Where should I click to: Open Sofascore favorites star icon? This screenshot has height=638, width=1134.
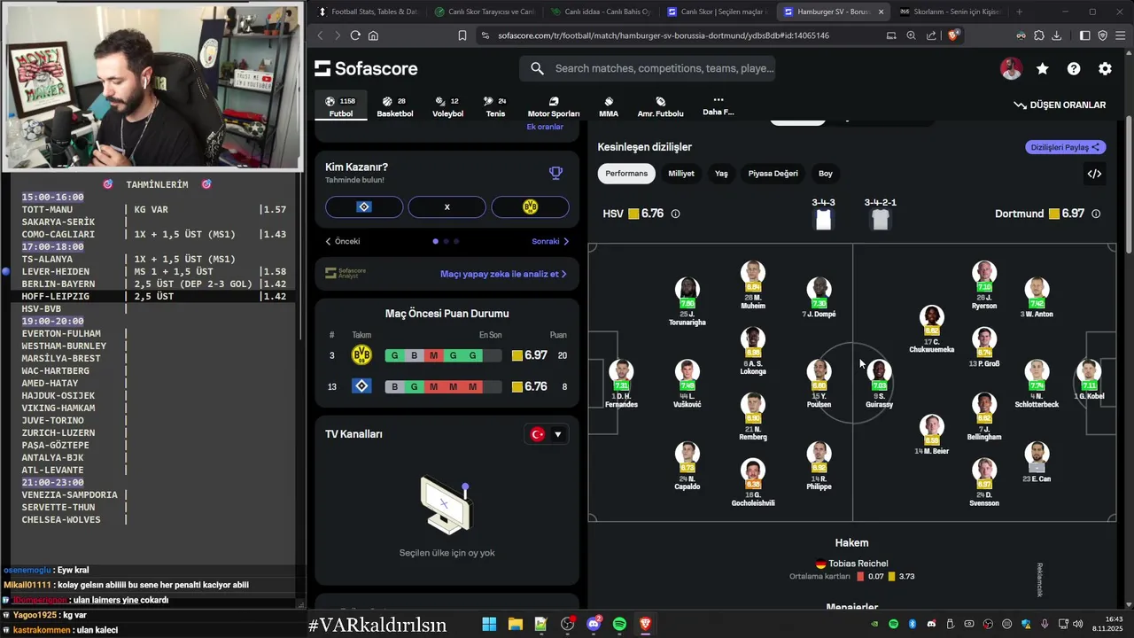[1043, 69]
